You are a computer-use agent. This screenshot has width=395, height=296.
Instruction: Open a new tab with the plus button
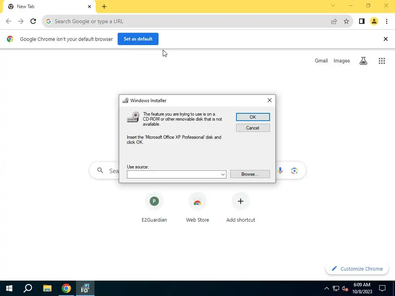(x=104, y=7)
